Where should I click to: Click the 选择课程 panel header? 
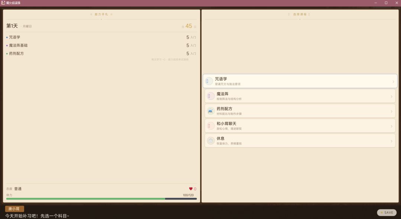(x=300, y=15)
